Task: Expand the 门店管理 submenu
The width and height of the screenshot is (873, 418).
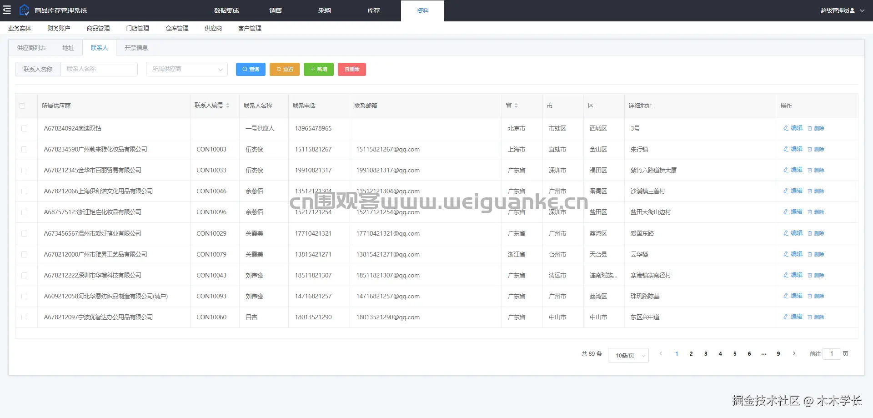Action: pyautogui.click(x=137, y=28)
